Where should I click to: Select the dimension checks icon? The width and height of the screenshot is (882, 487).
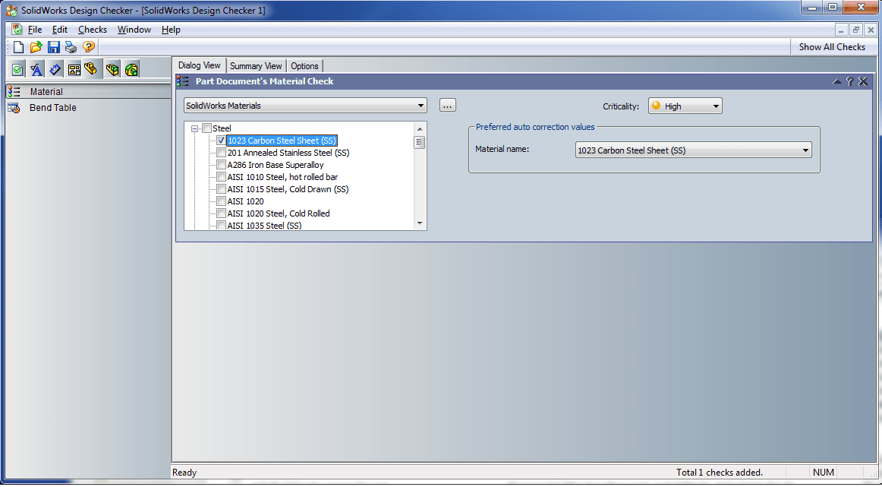55,70
